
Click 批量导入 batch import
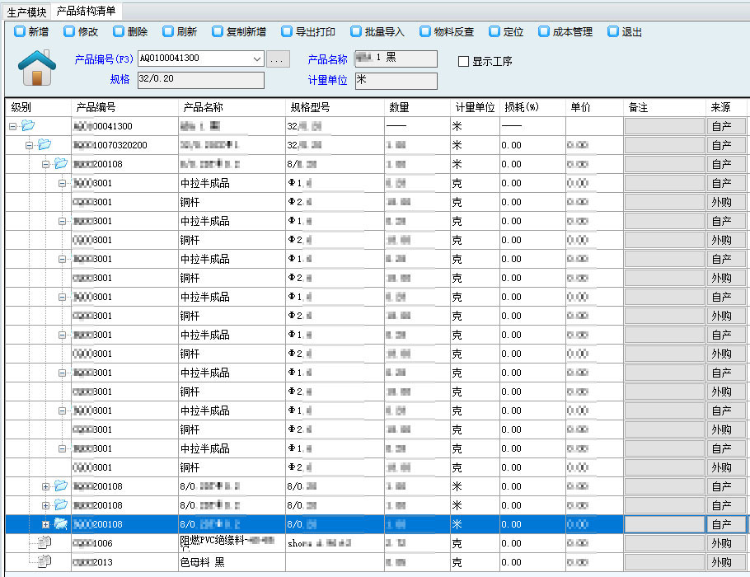(x=377, y=32)
